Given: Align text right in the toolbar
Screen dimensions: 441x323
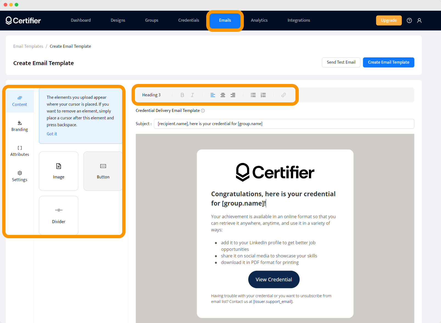Looking at the screenshot, I should click(x=233, y=95).
